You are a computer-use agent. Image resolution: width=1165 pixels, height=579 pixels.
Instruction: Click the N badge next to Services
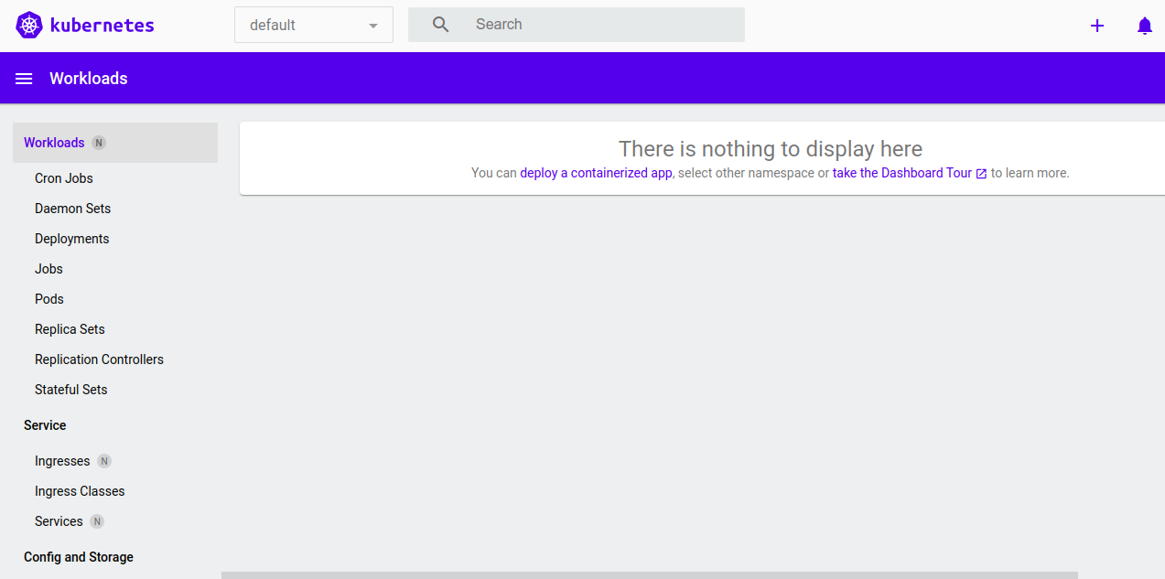97,521
